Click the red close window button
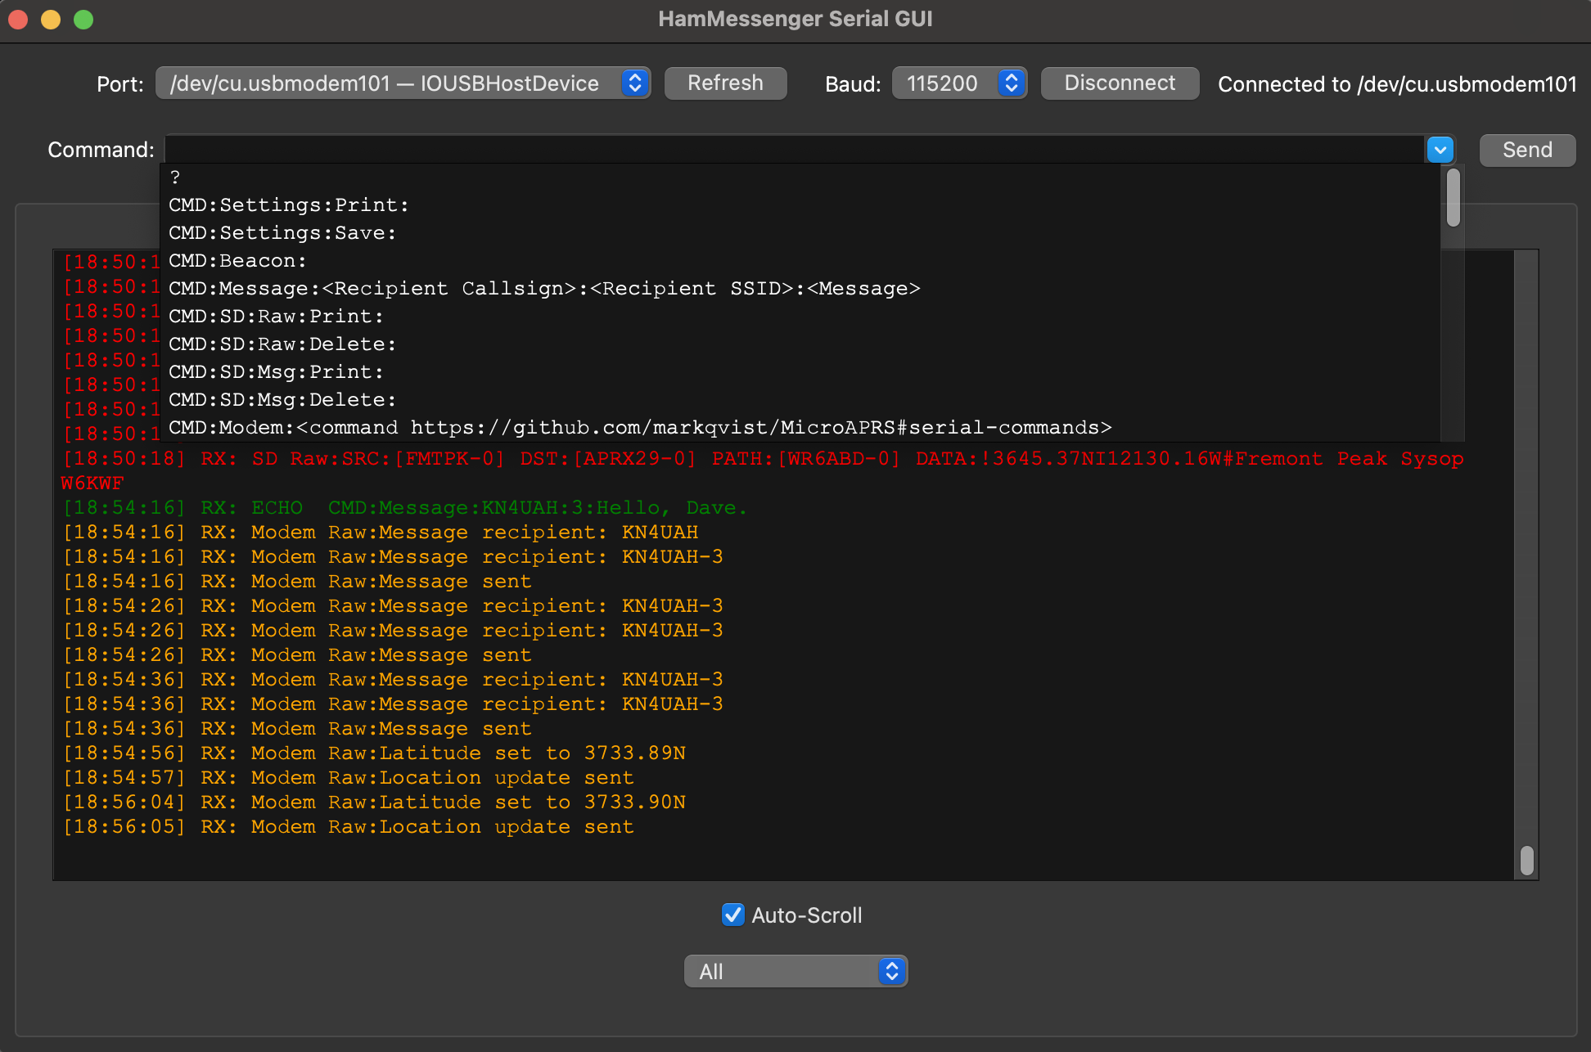 18,19
